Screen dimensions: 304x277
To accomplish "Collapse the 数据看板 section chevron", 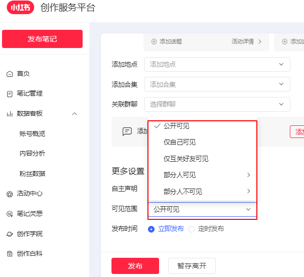I will (74, 114).
